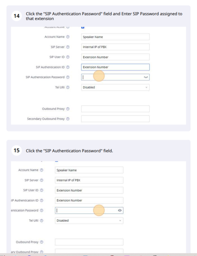Image resolution: width=197 pixels, height=256 pixels.
Task: Click the Account Name field in step 14
Action: click(115, 37)
